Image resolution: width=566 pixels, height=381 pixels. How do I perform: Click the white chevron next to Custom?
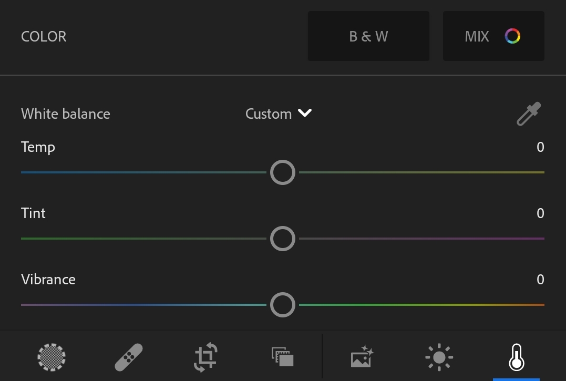coord(305,113)
